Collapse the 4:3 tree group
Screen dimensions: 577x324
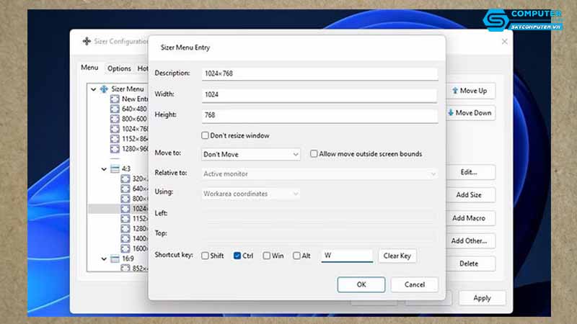[x=105, y=169]
